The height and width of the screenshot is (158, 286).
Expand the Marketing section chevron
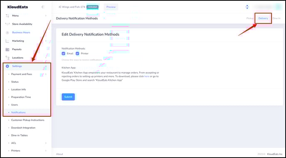pyautogui.click(x=46, y=41)
